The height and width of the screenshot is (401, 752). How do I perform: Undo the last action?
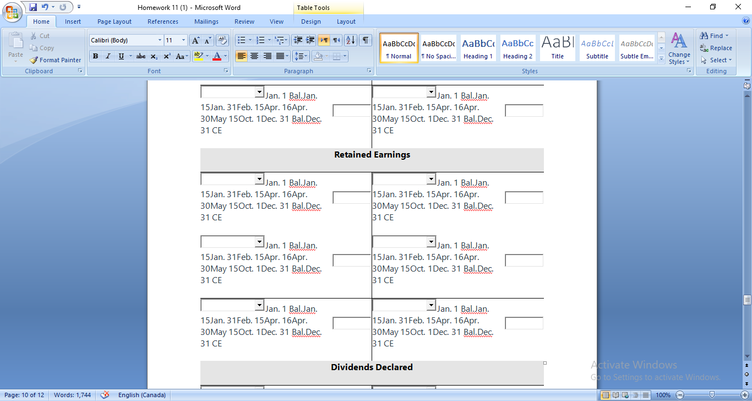click(x=45, y=7)
